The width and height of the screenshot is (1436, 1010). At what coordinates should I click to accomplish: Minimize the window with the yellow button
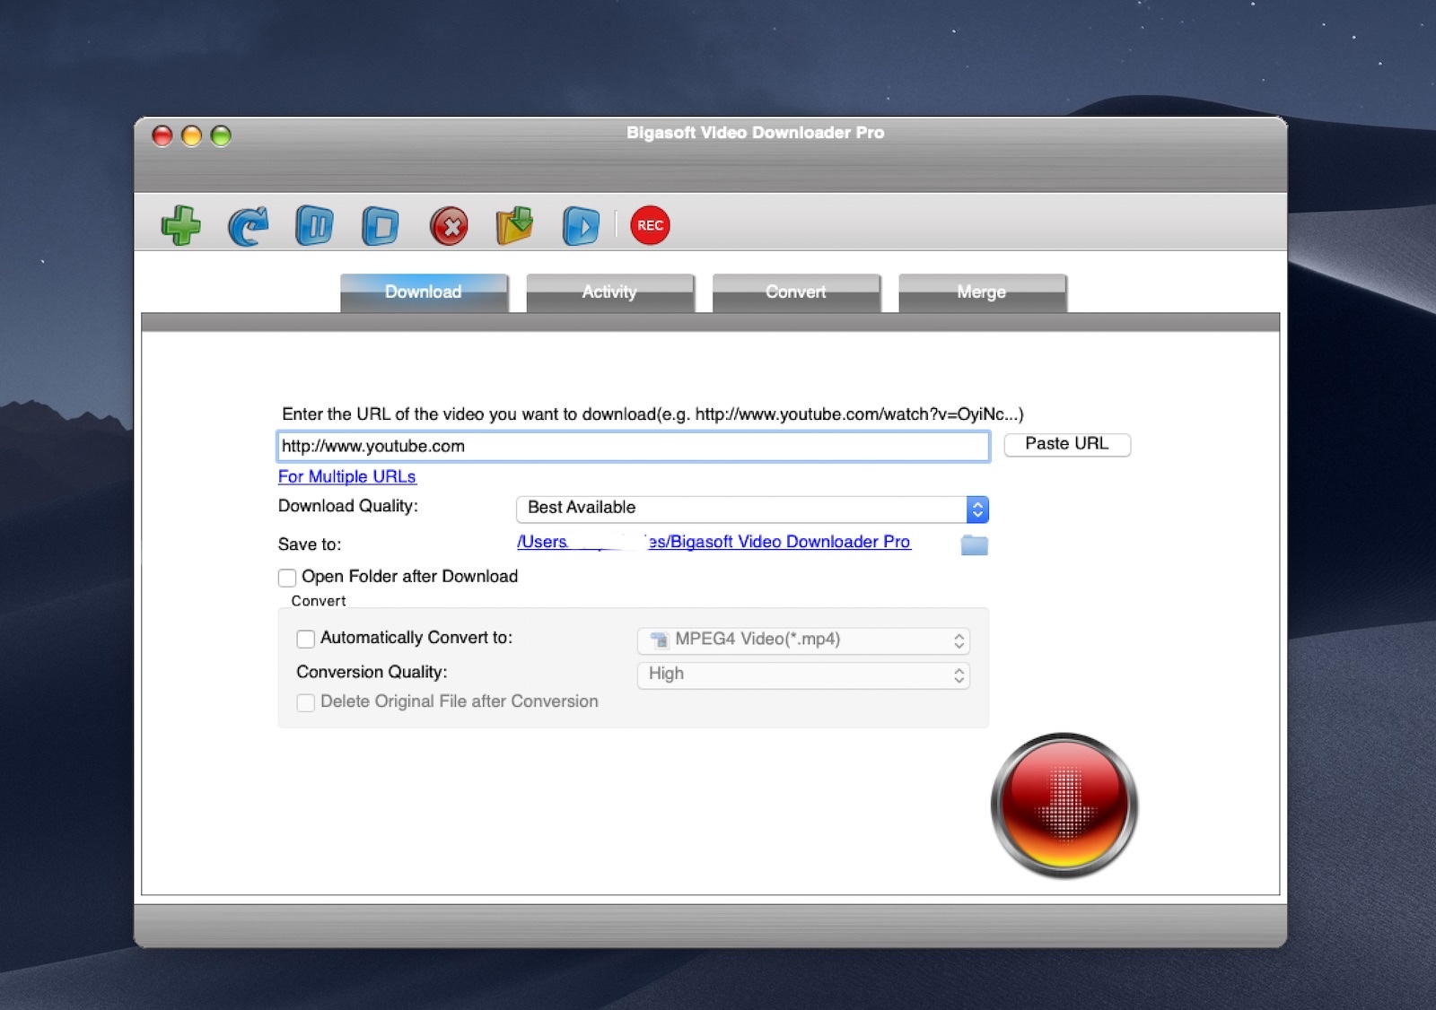(191, 135)
